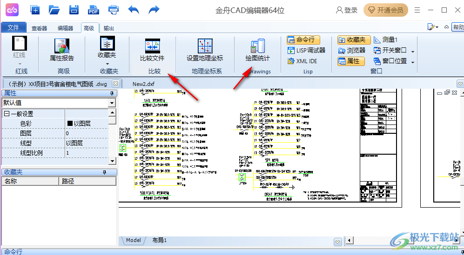The height and width of the screenshot is (255, 464).
Task: Click the application logo icon
Action: point(12,10)
